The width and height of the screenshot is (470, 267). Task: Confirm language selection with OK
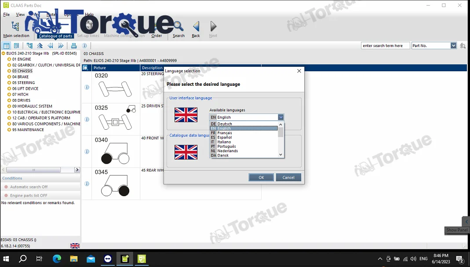pyautogui.click(x=261, y=177)
